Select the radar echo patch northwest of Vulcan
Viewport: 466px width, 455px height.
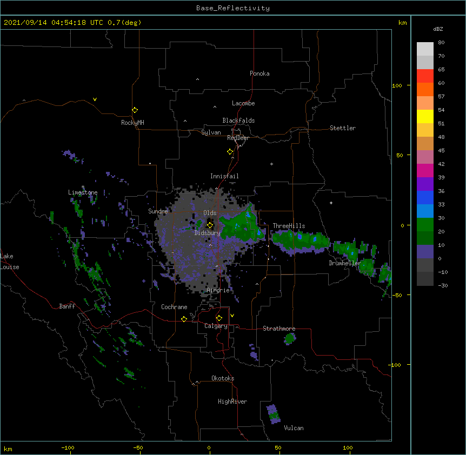pyautogui.click(x=274, y=414)
